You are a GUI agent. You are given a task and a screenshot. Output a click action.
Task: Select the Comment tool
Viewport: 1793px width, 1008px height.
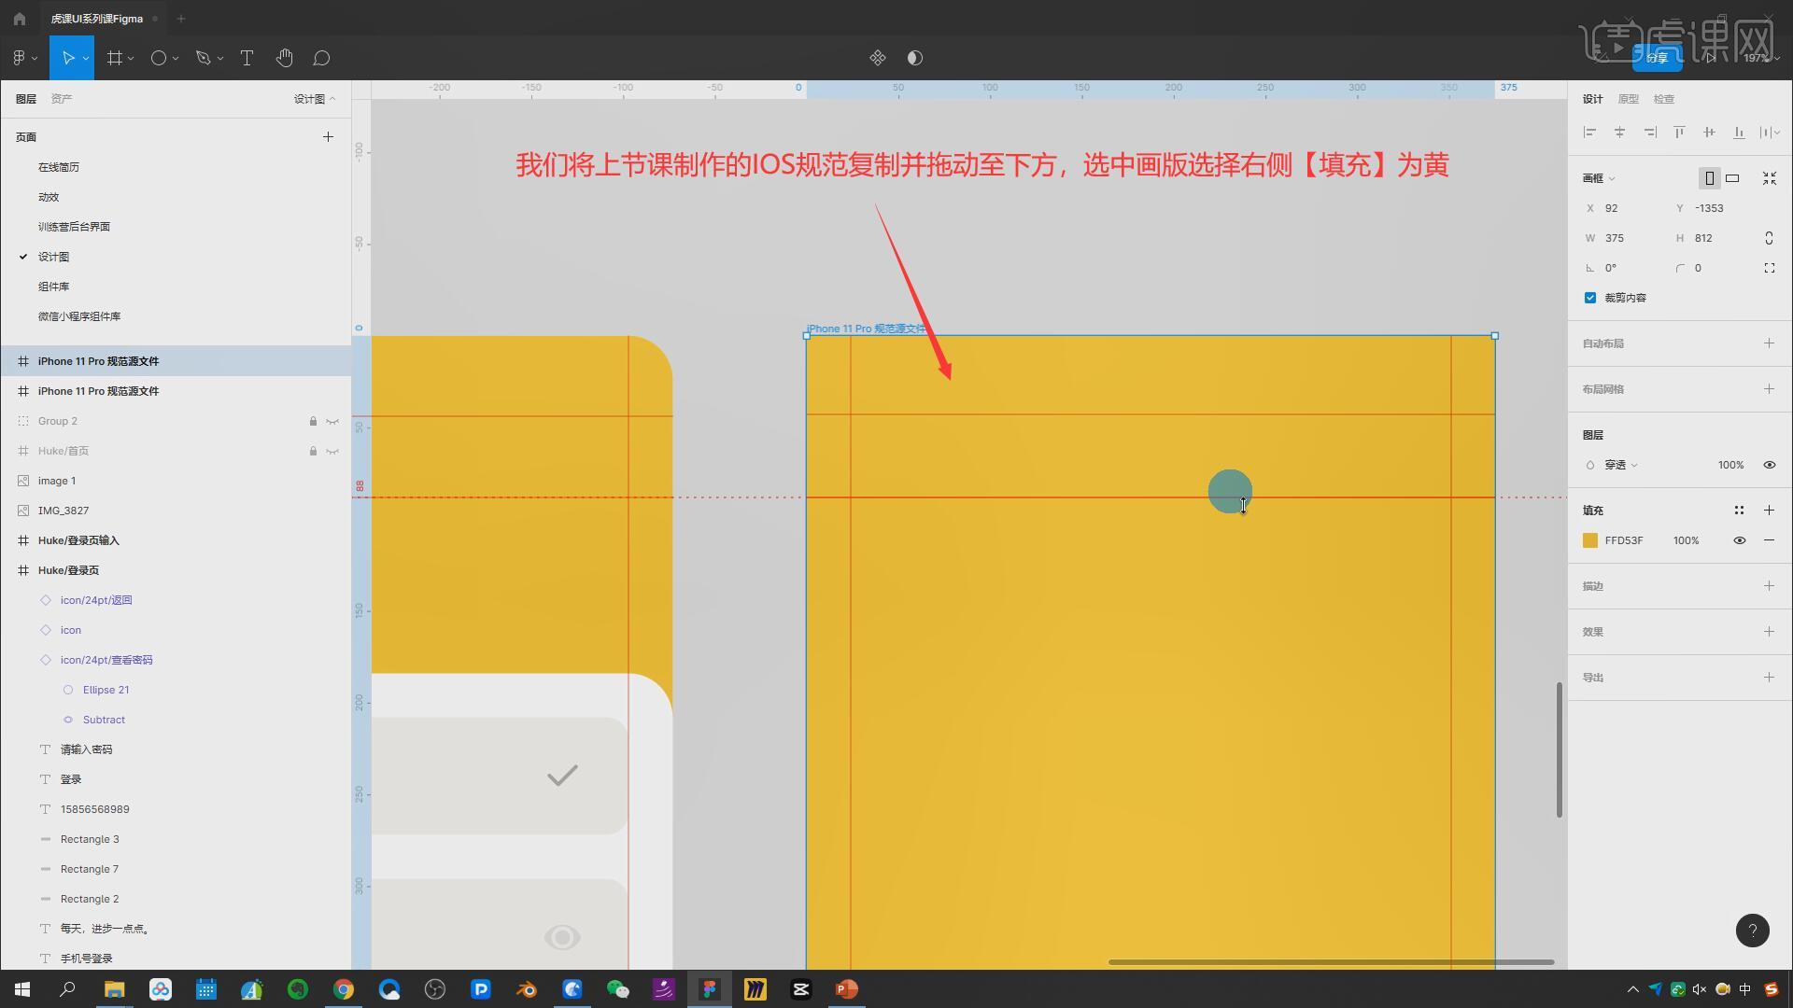click(321, 58)
